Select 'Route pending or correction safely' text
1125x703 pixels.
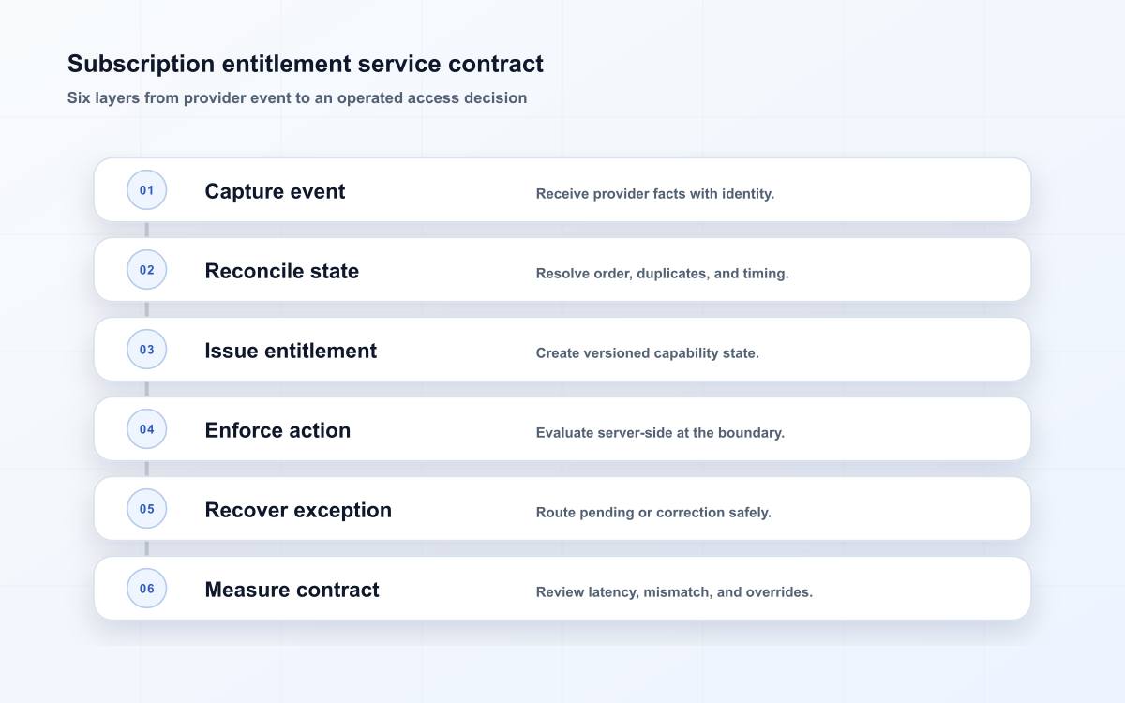(653, 513)
